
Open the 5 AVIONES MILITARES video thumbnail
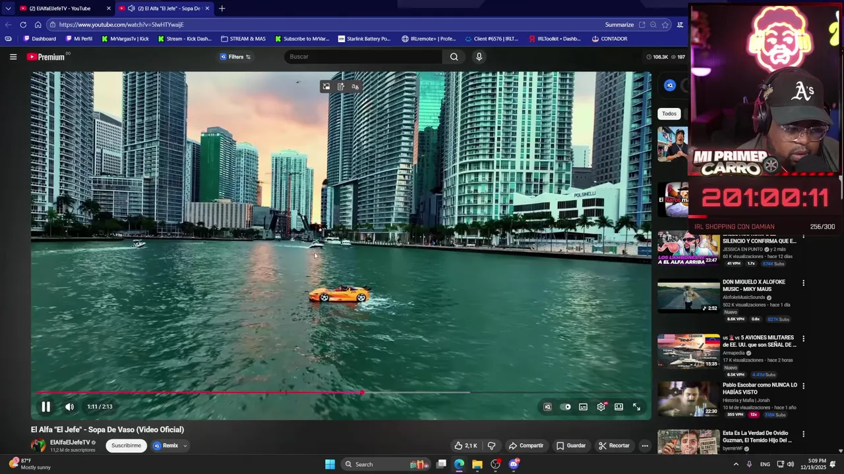click(688, 352)
